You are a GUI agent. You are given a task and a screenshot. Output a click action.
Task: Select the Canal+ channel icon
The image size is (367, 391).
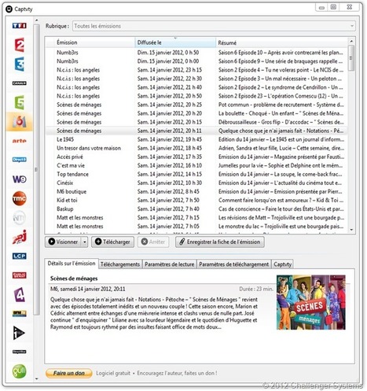coord(20,83)
